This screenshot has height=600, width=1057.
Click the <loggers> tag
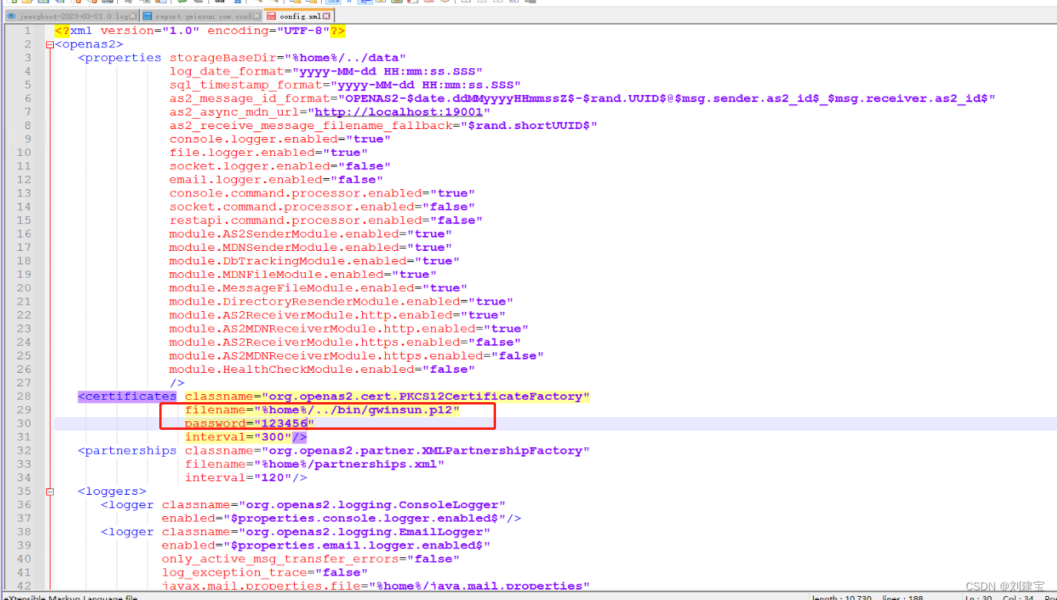[112, 491]
